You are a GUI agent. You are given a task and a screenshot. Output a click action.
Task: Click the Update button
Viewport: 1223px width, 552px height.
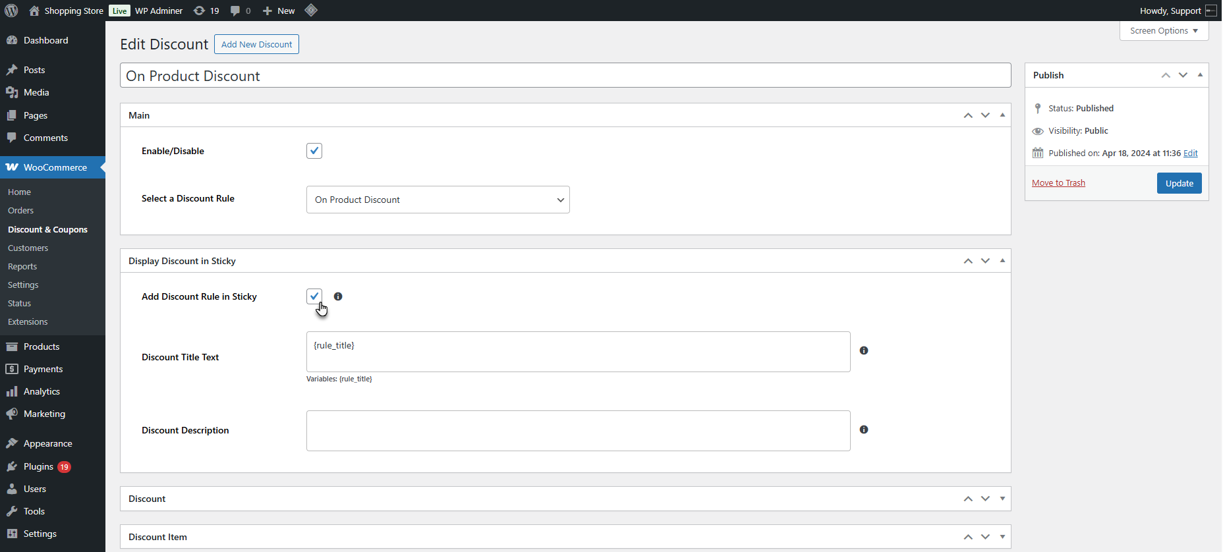[x=1179, y=183]
